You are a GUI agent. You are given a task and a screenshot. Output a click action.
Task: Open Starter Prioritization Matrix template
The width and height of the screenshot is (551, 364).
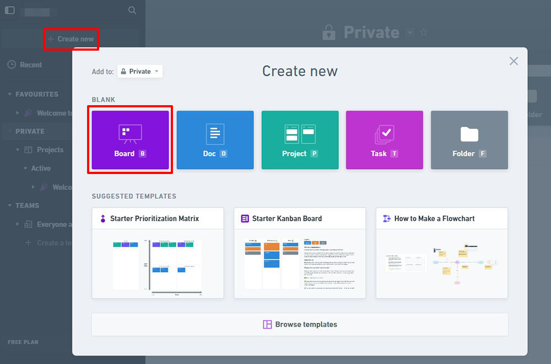pyautogui.click(x=158, y=253)
